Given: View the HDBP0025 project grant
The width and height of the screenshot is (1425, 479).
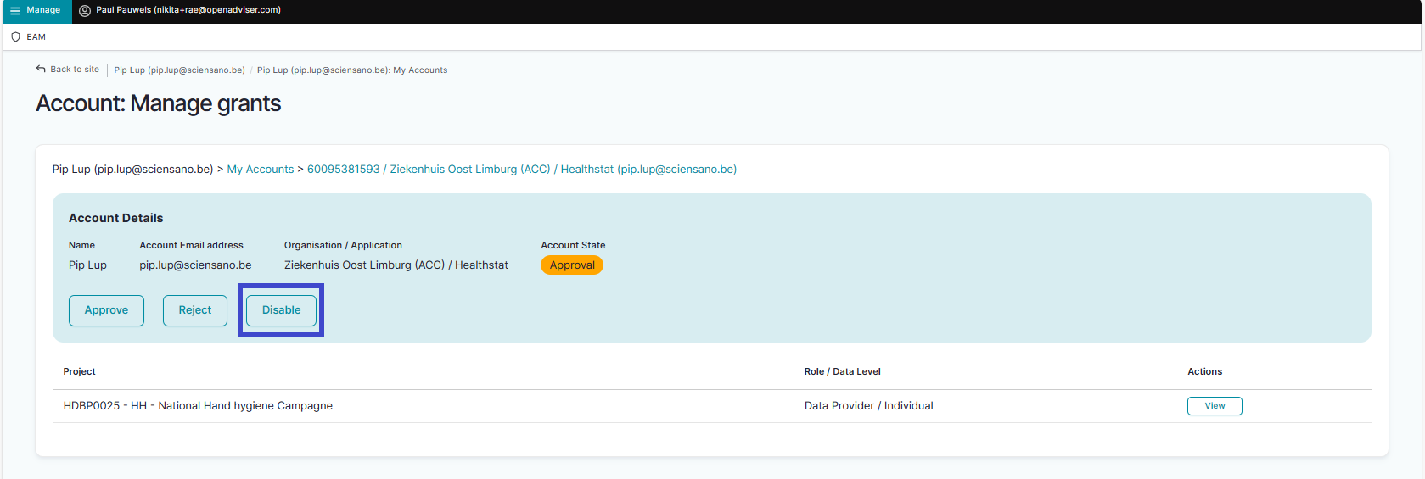Looking at the screenshot, I should click(x=1214, y=406).
